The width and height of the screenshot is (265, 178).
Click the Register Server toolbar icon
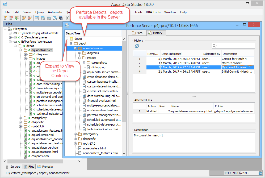coord(5,18)
